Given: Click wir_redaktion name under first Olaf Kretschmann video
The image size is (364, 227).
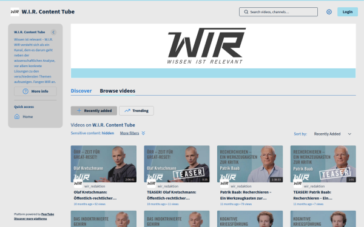Looking at the screenshot, I should coord(95,186).
